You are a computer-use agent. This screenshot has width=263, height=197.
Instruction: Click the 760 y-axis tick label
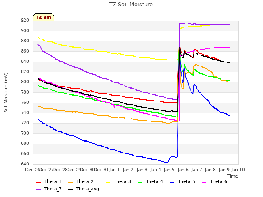[x=25, y=102]
